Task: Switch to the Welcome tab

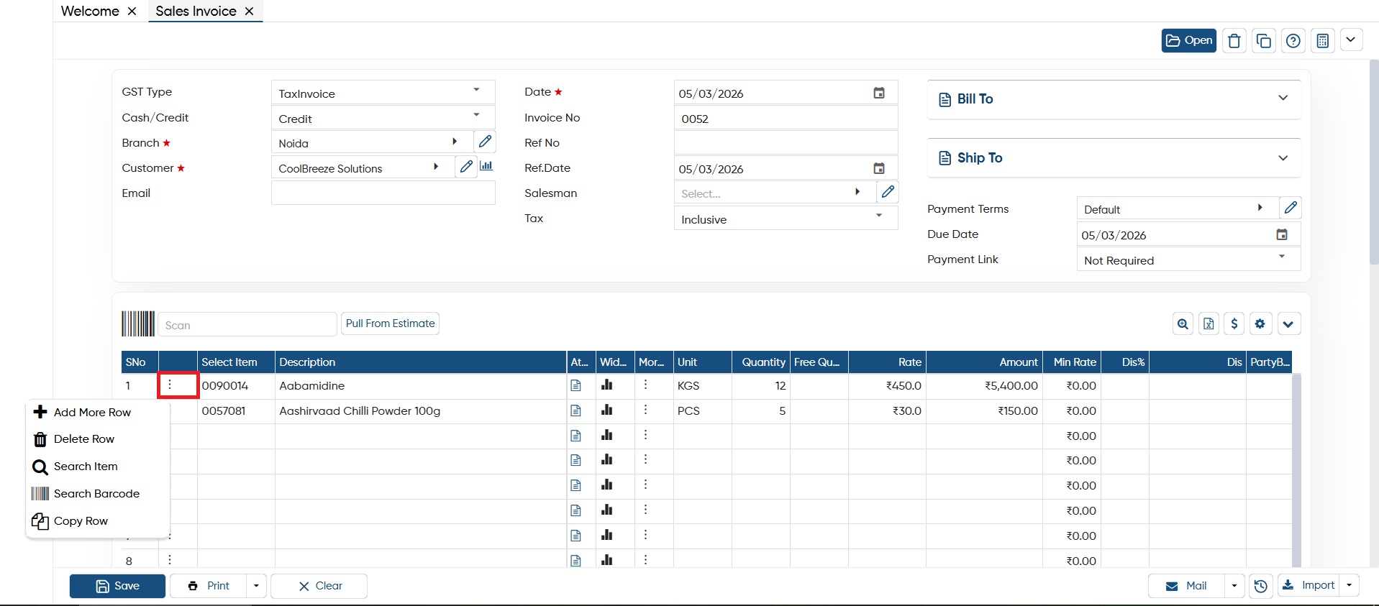Action: [90, 11]
